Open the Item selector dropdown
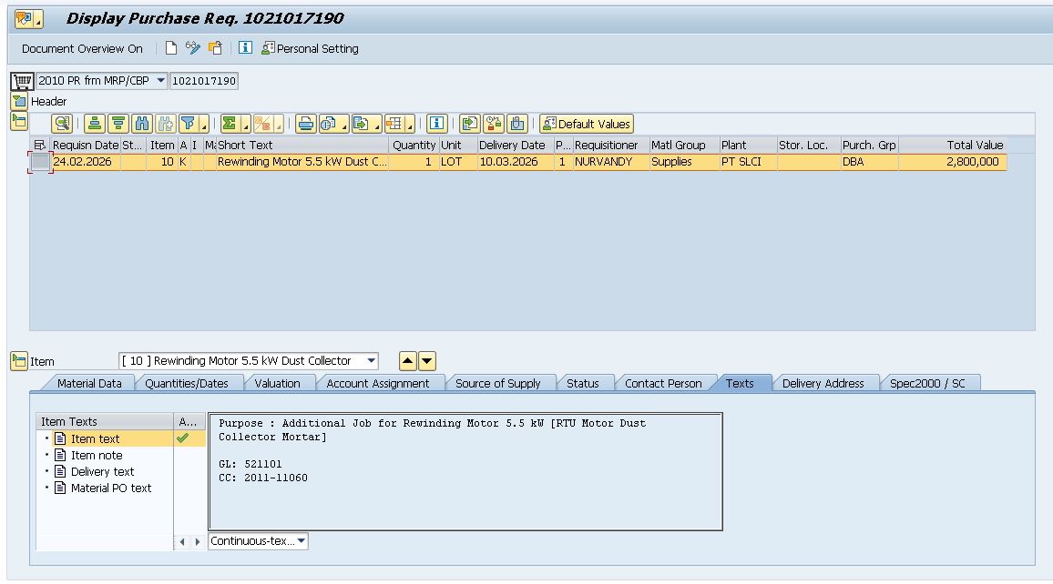 click(x=370, y=361)
